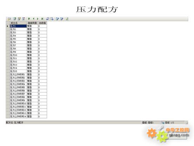
Task: Go to the previous record arrow
Action: pyautogui.click(x=33, y=19)
